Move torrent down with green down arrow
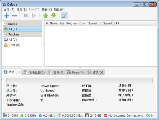 (54, 16)
